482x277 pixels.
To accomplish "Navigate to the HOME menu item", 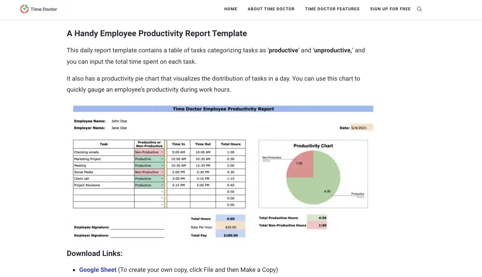I will click(x=231, y=9).
